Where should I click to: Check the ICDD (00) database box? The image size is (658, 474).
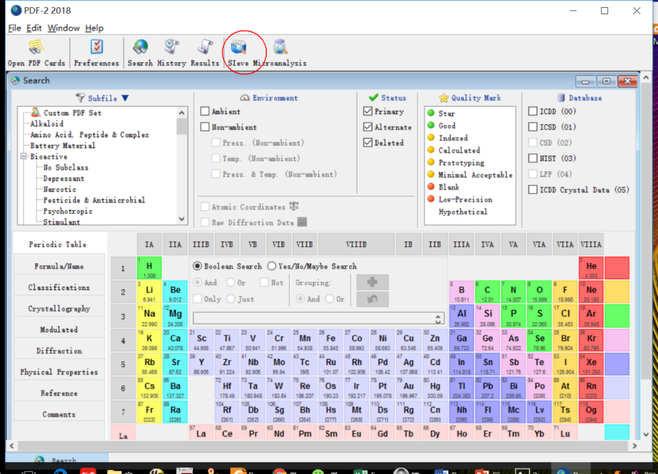click(533, 111)
